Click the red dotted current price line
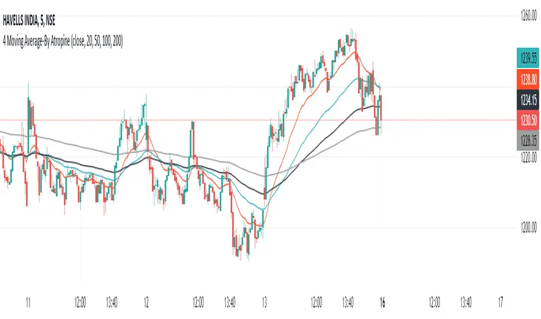The height and width of the screenshot is (319, 541). pos(174,120)
